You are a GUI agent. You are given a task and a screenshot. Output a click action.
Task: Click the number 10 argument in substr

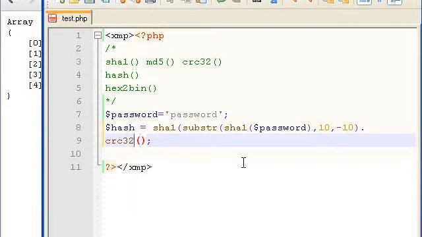324,128
